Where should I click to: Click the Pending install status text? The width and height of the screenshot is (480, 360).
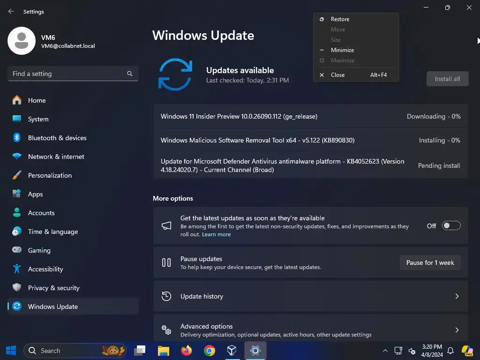coord(439,165)
